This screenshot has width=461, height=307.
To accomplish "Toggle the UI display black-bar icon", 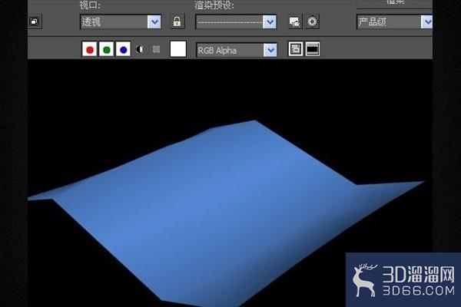I will click(313, 49).
